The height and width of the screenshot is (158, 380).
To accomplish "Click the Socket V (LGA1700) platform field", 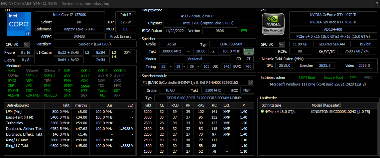I will (95, 44).
